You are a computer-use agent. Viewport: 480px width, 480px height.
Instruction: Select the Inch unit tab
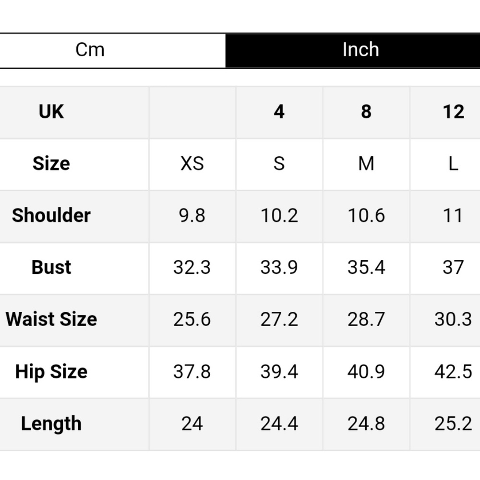pyautogui.click(x=360, y=50)
